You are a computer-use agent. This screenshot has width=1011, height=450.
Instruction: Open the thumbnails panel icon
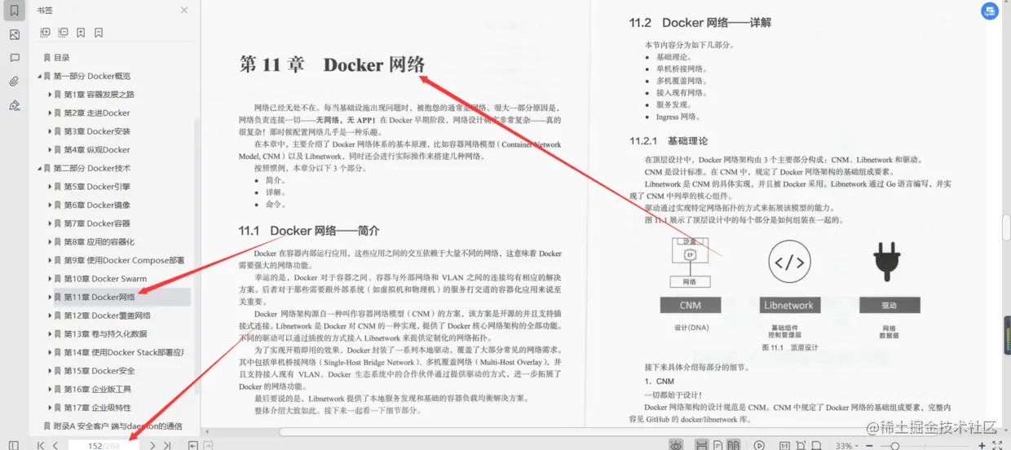point(14,35)
